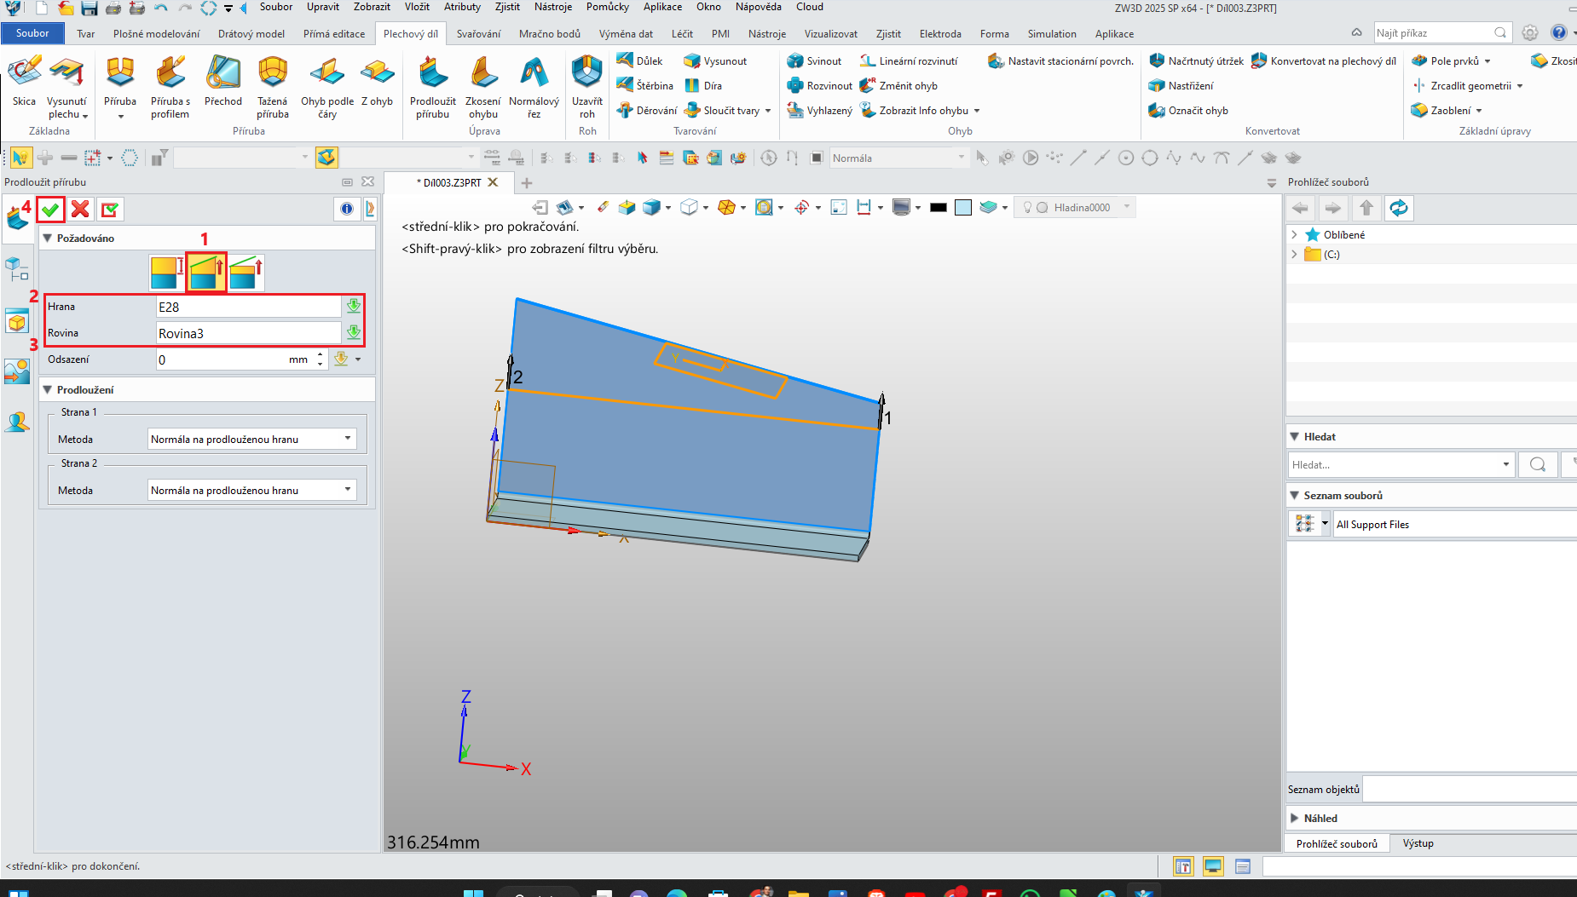Click the Soubor button

pyautogui.click(x=32, y=33)
